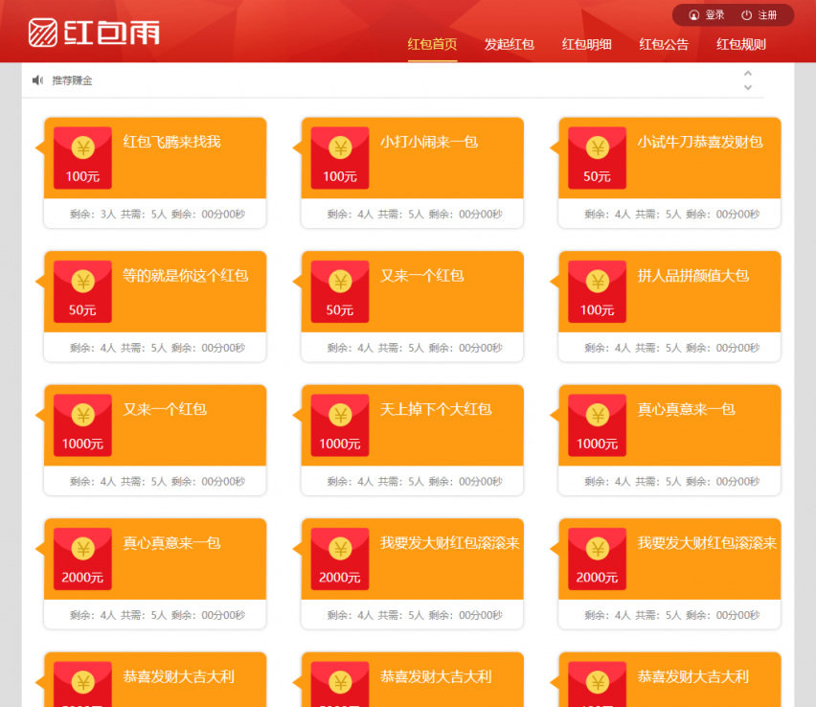
Task: Open the 红包公告 nav item
Action: coord(664,44)
